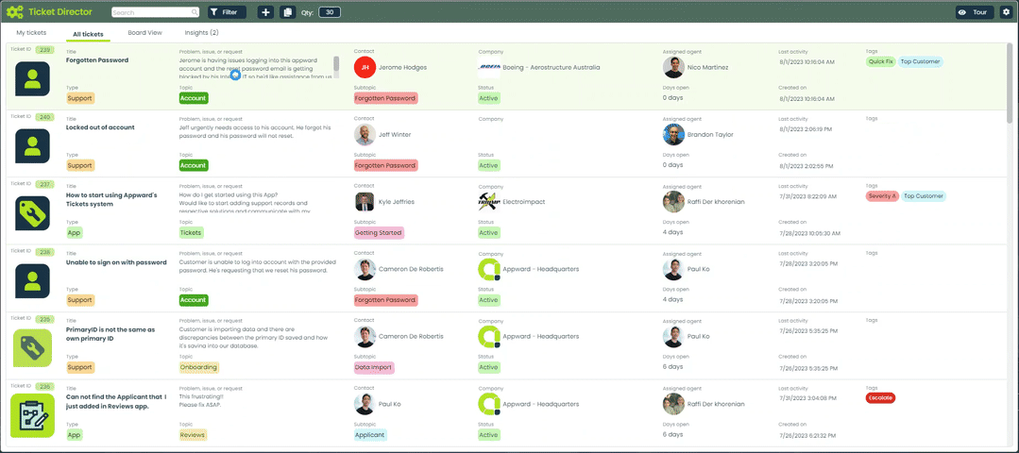This screenshot has width=1019, height=453.
Task: Click Electroimpact company name
Action: click(x=524, y=202)
